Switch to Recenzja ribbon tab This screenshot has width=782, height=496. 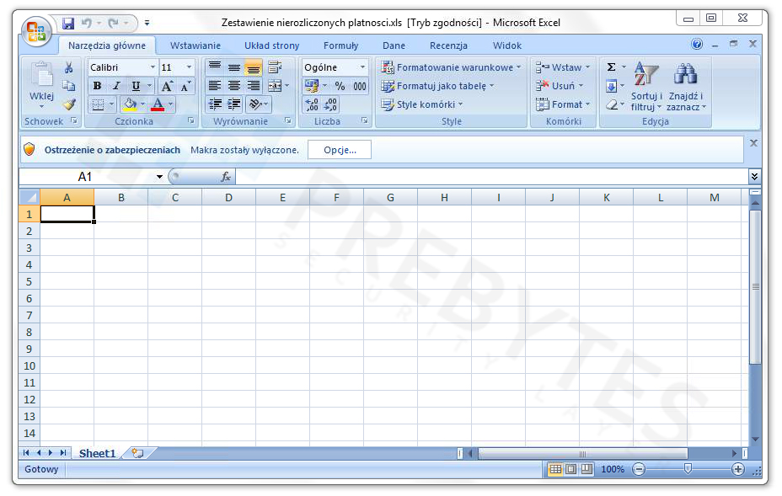(448, 45)
